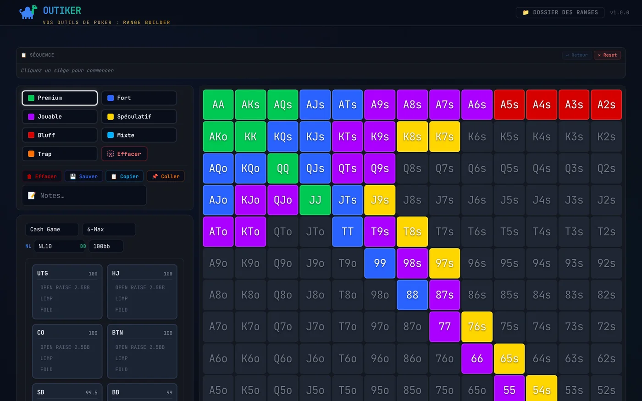642x401 pixels.
Task: Open the NL10 stakes dropdown
Action: (x=60, y=246)
